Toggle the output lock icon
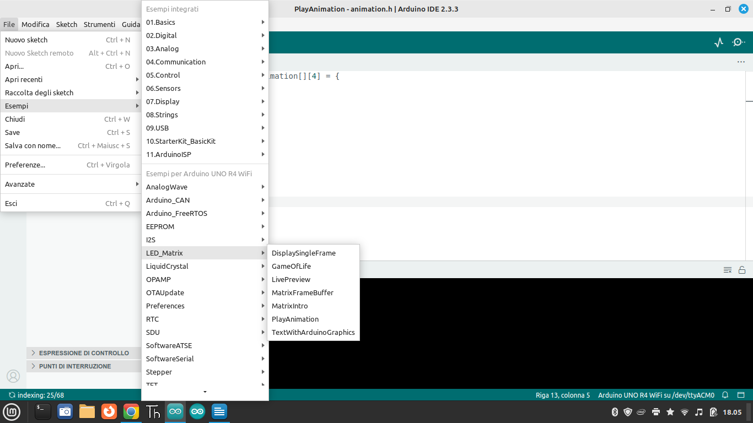The height and width of the screenshot is (423, 753). [742, 270]
